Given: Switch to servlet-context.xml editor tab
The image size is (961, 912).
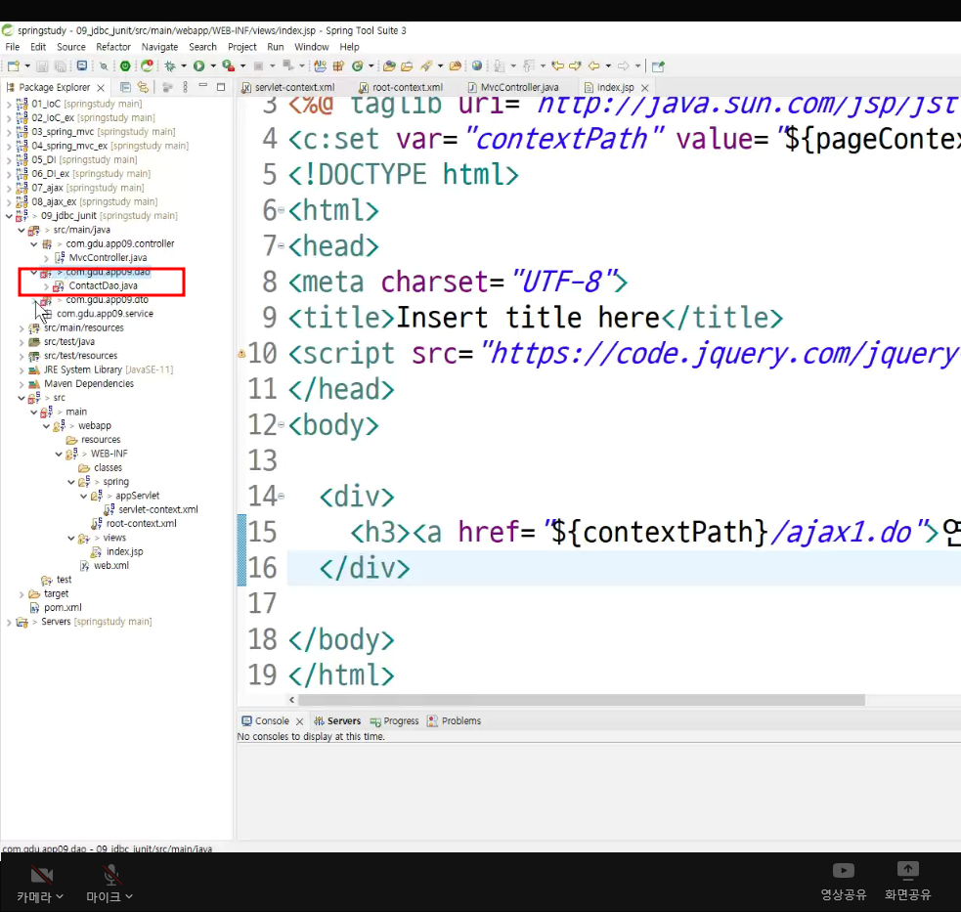Looking at the screenshot, I should [288, 88].
